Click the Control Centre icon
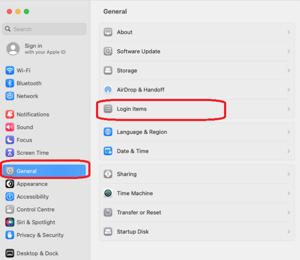 click(10, 209)
